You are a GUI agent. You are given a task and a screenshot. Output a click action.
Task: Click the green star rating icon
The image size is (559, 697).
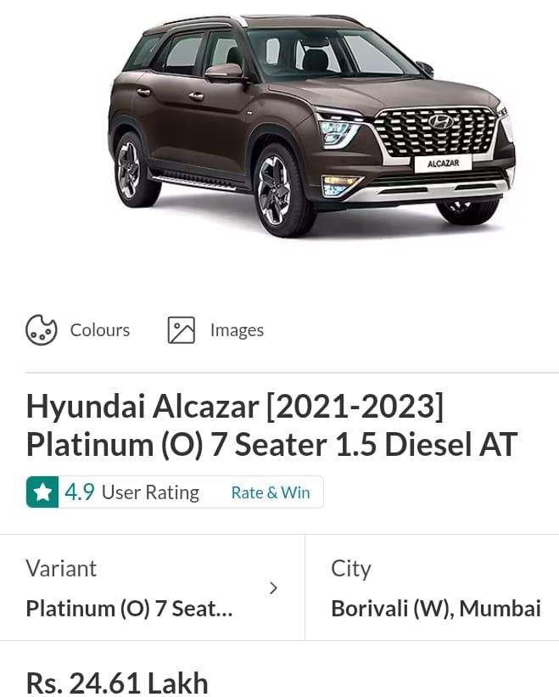pos(42,492)
